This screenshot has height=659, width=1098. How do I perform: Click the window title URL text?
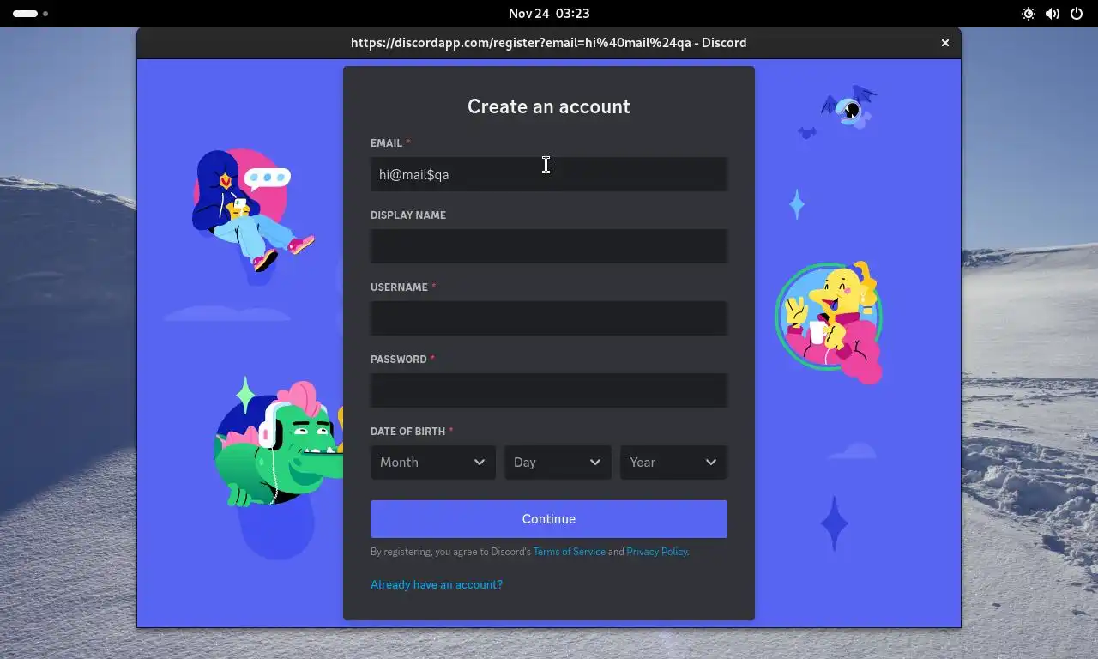tap(549, 43)
